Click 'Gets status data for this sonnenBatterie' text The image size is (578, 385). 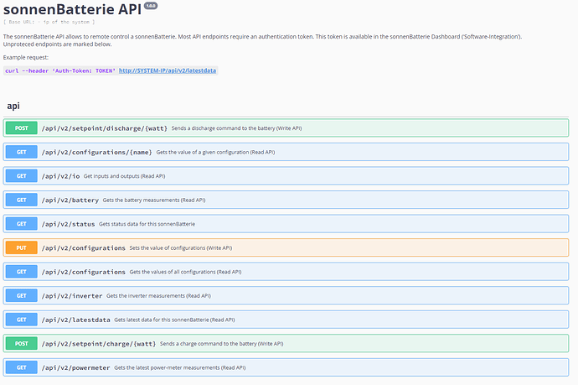click(x=147, y=224)
